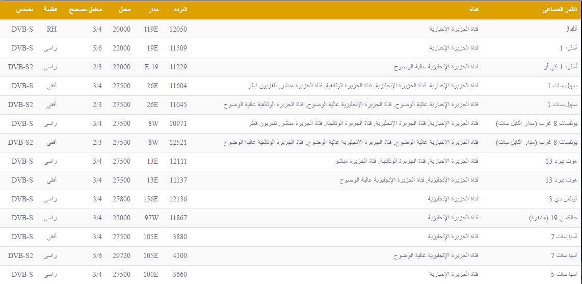Screen dimensions: 582x284
Task: Click orbit value 19E in 11509 row
Action: point(153,48)
